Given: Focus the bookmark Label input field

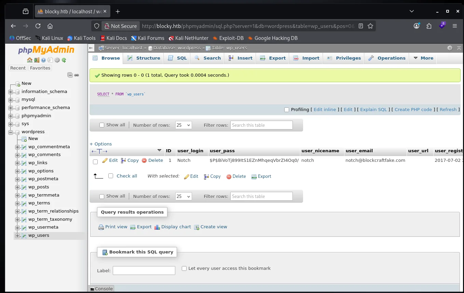Looking at the screenshot, I should click(x=144, y=271).
